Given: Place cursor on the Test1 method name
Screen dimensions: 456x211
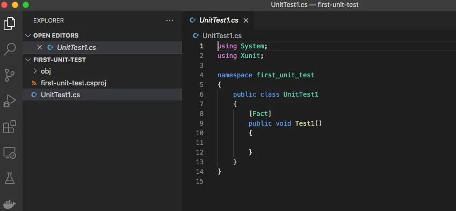Looking at the screenshot, I should 305,123.
